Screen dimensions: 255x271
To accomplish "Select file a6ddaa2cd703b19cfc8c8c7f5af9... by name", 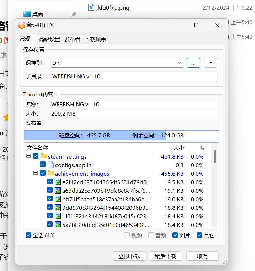I will 106,191.
